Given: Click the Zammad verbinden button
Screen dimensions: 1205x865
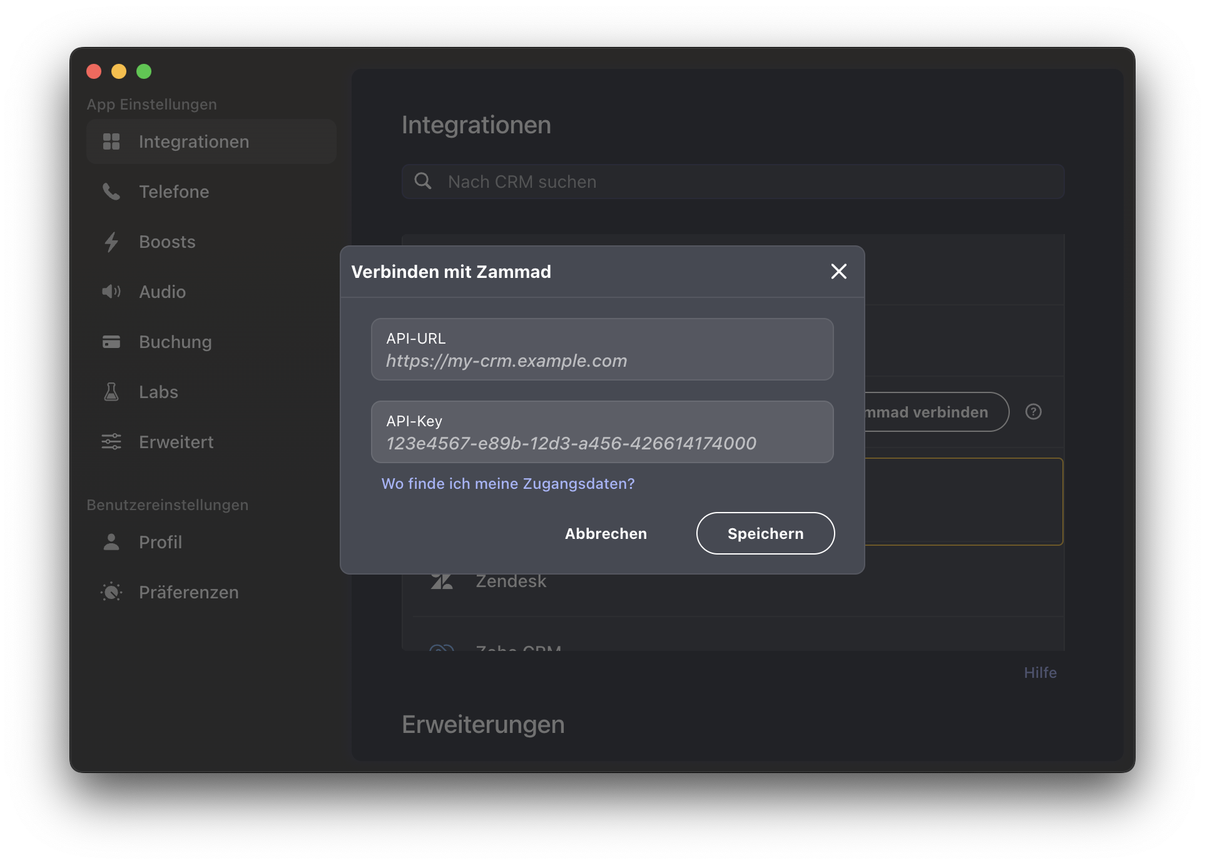Looking at the screenshot, I should pos(937,412).
